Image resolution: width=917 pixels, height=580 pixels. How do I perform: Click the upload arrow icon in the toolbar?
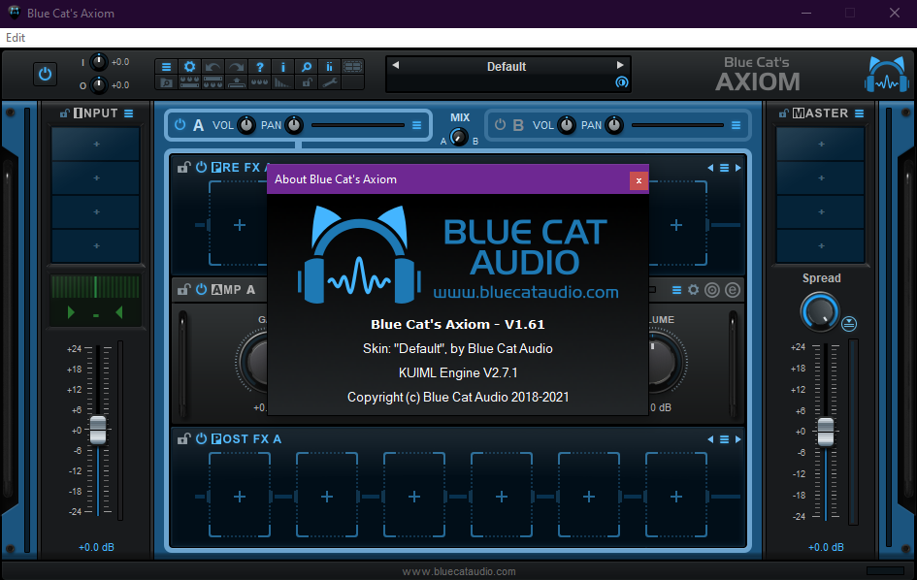click(x=236, y=82)
